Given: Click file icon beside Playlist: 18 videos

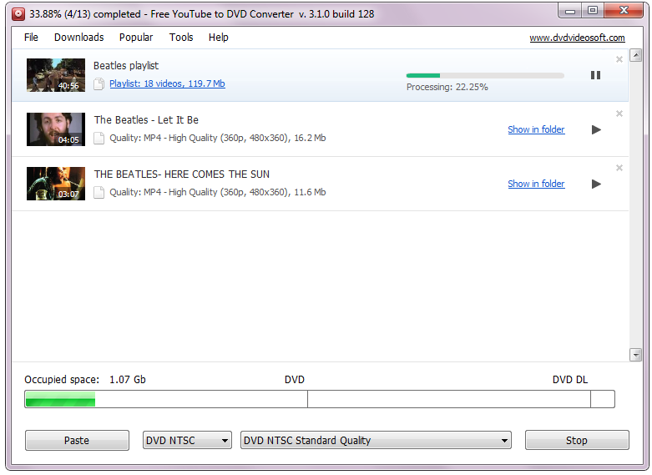Looking at the screenshot, I should (99, 84).
